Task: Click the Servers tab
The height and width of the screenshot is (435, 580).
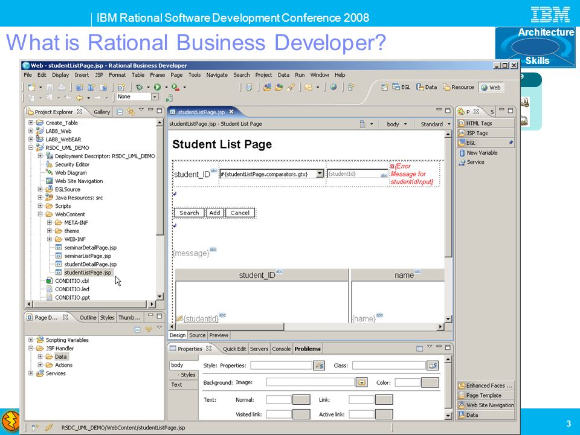Action: coord(259,349)
